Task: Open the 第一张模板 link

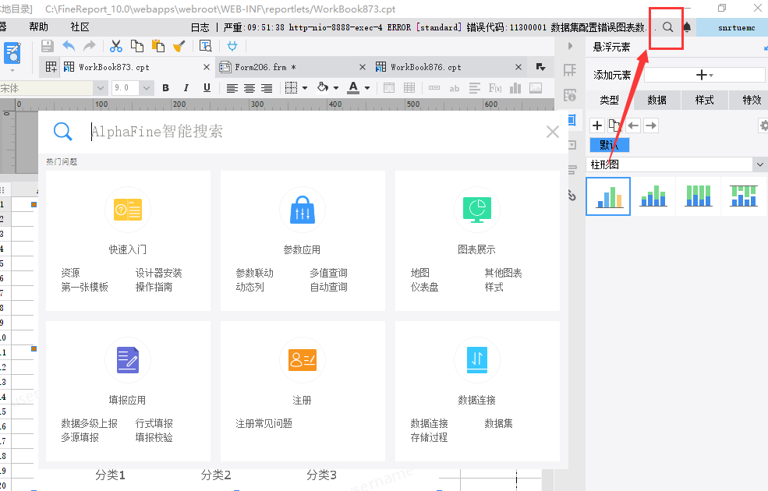Action: coord(84,287)
